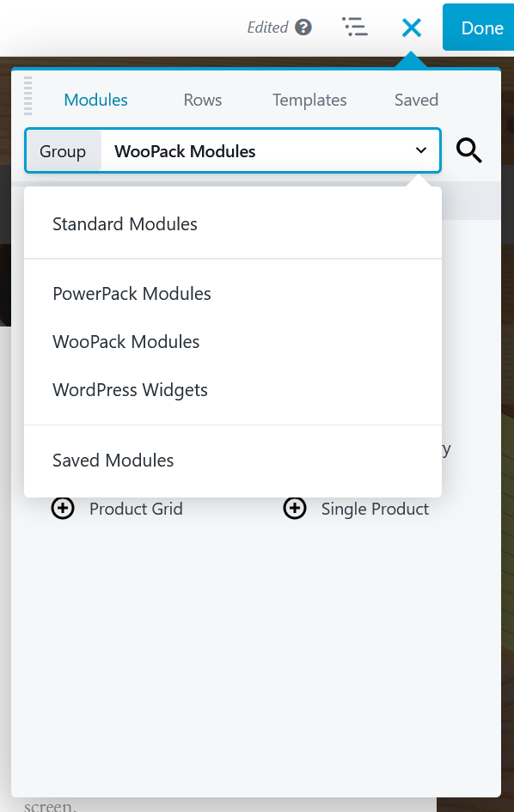514x812 pixels.
Task: Open the Templates tab
Action: (309, 100)
